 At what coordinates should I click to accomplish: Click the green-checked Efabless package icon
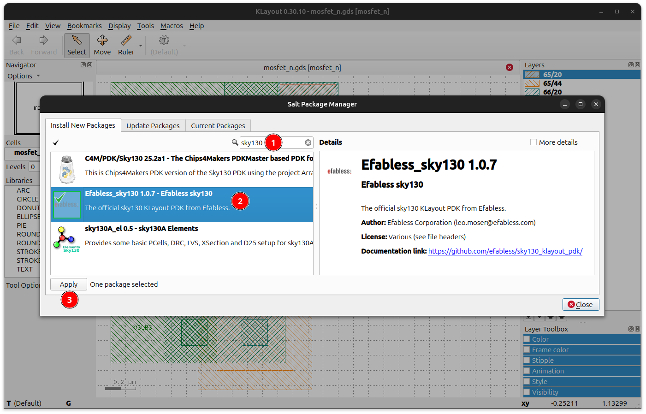tap(67, 205)
